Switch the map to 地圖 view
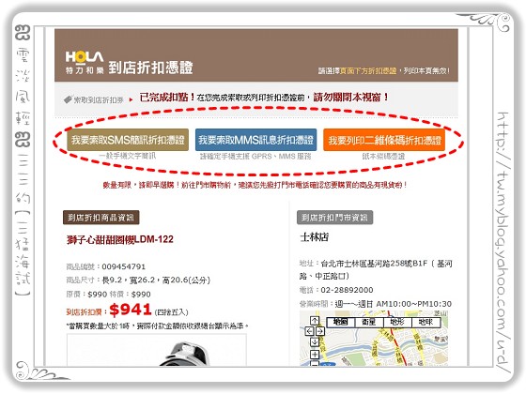 click(x=340, y=323)
